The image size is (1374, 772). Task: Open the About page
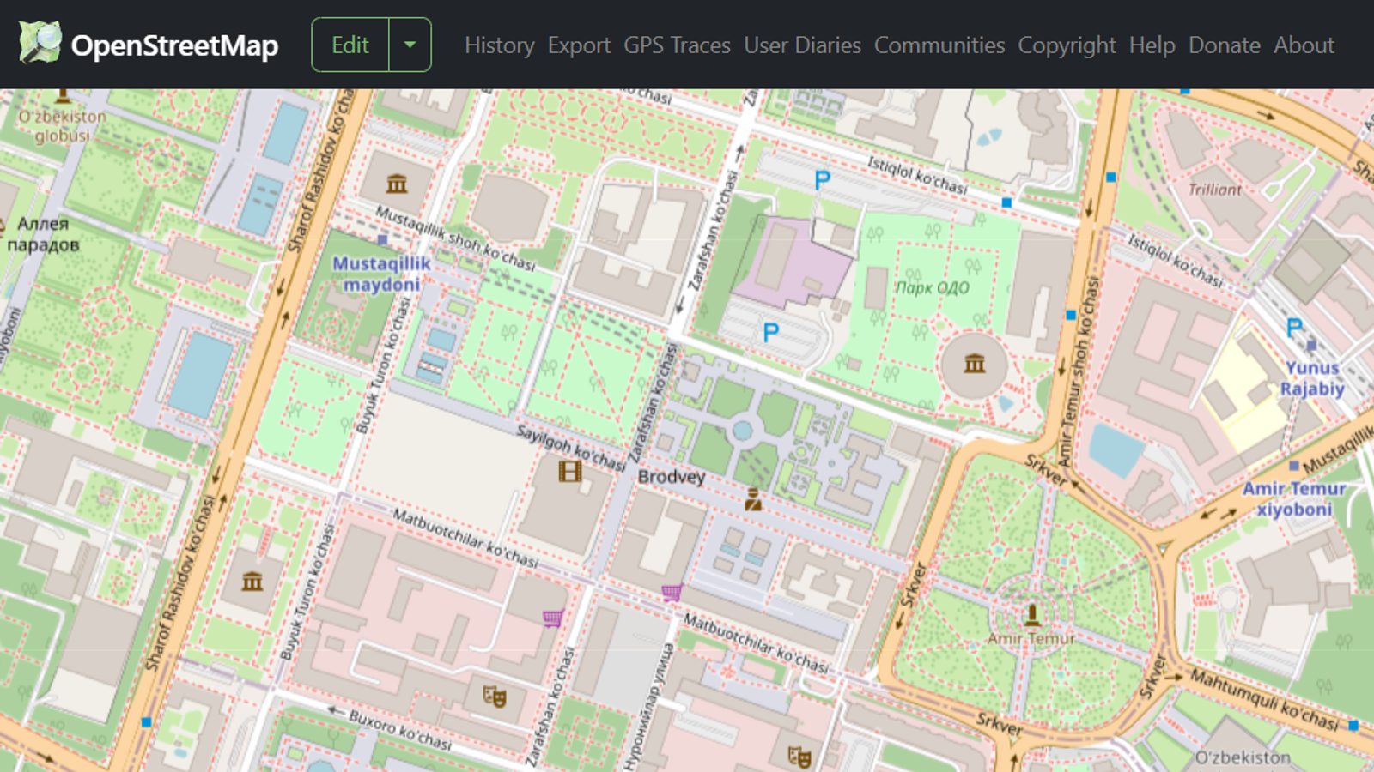point(1304,45)
